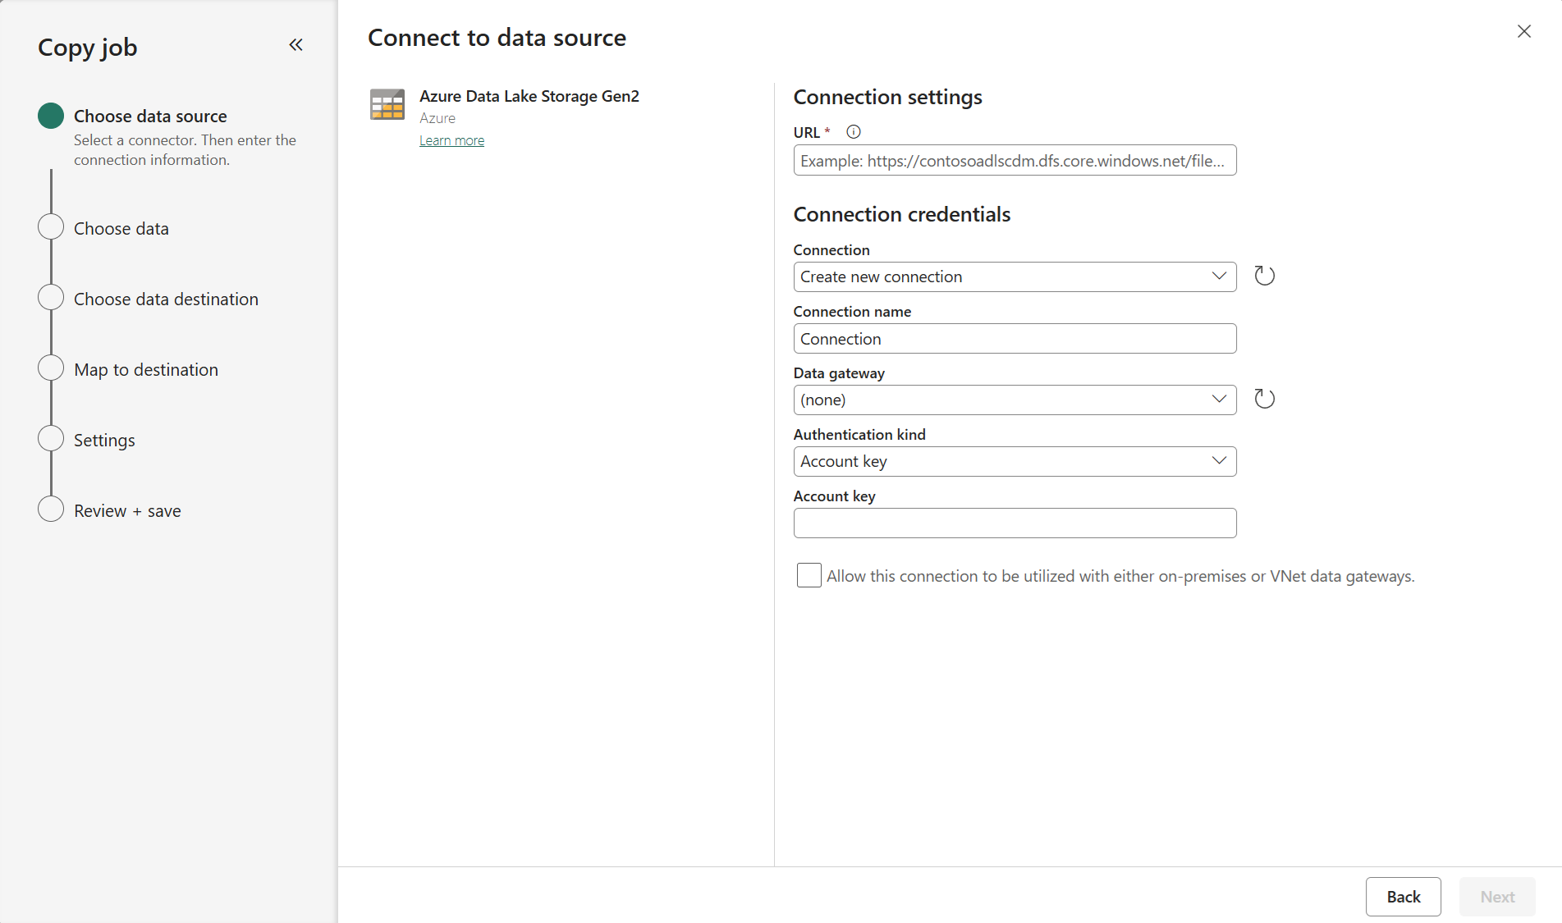The width and height of the screenshot is (1562, 923).
Task: Select the Settings step circle
Action: coord(51,439)
